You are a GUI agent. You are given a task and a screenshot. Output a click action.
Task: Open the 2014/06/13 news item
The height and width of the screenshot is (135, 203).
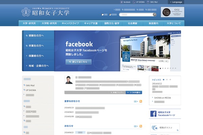99,133
